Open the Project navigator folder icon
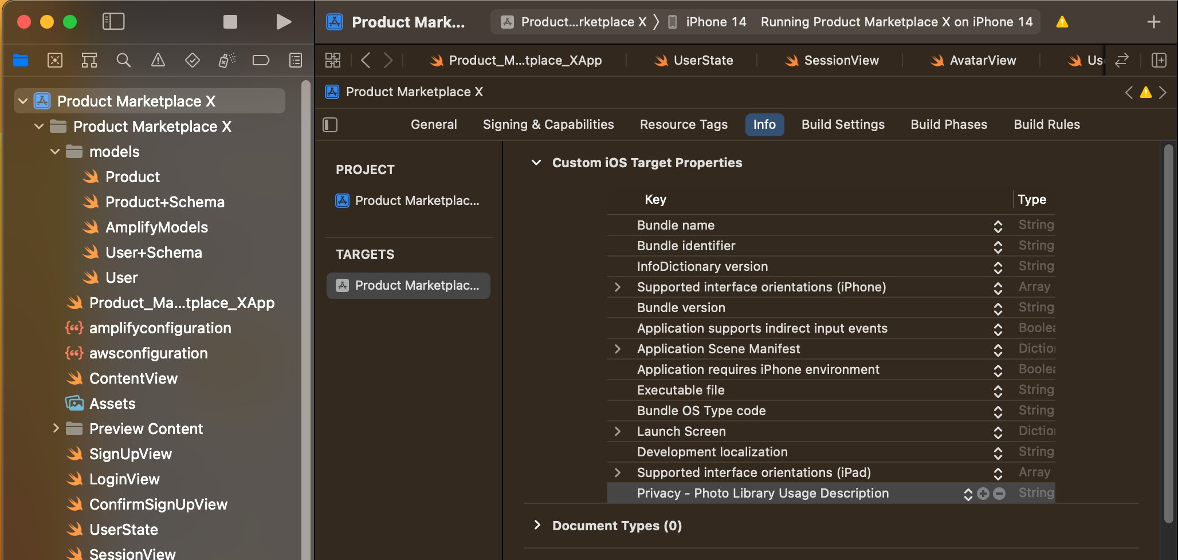Viewport: 1178px width, 560px height. 21,60
